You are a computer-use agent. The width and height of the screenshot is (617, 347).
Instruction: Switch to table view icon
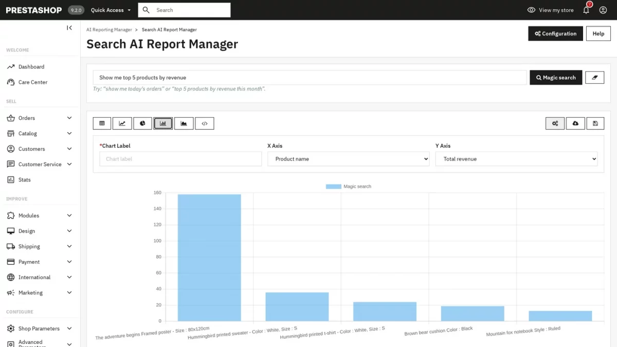pyautogui.click(x=102, y=123)
